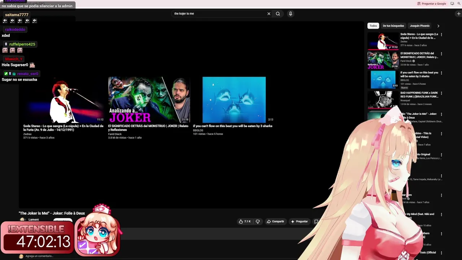Click the Nuevo badge in sidebar
This screenshot has height=260, width=462.
coord(404,88)
